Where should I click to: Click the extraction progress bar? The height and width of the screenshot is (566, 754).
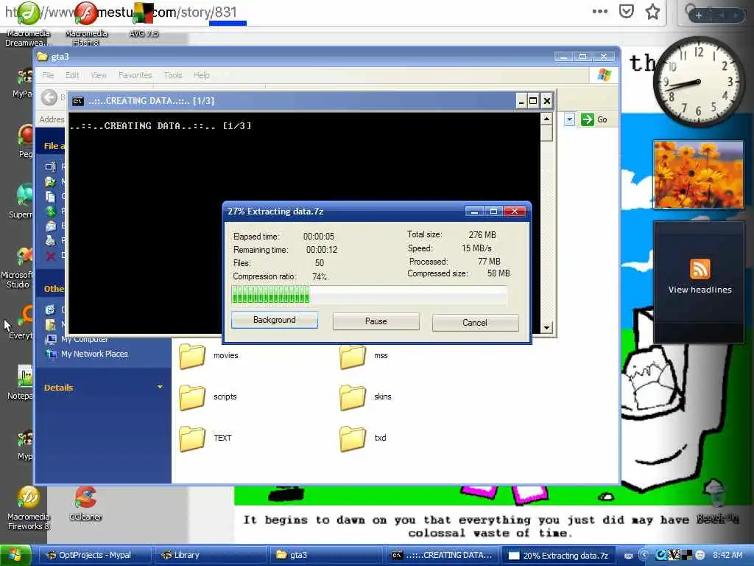[370, 295]
